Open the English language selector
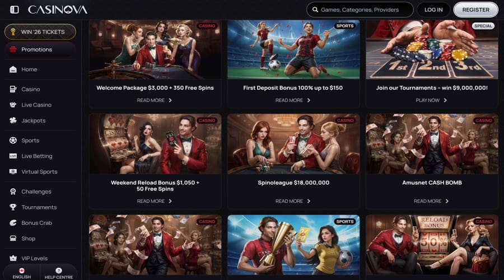Image resolution: width=504 pixels, height=280 pixels. coord(22,273)
